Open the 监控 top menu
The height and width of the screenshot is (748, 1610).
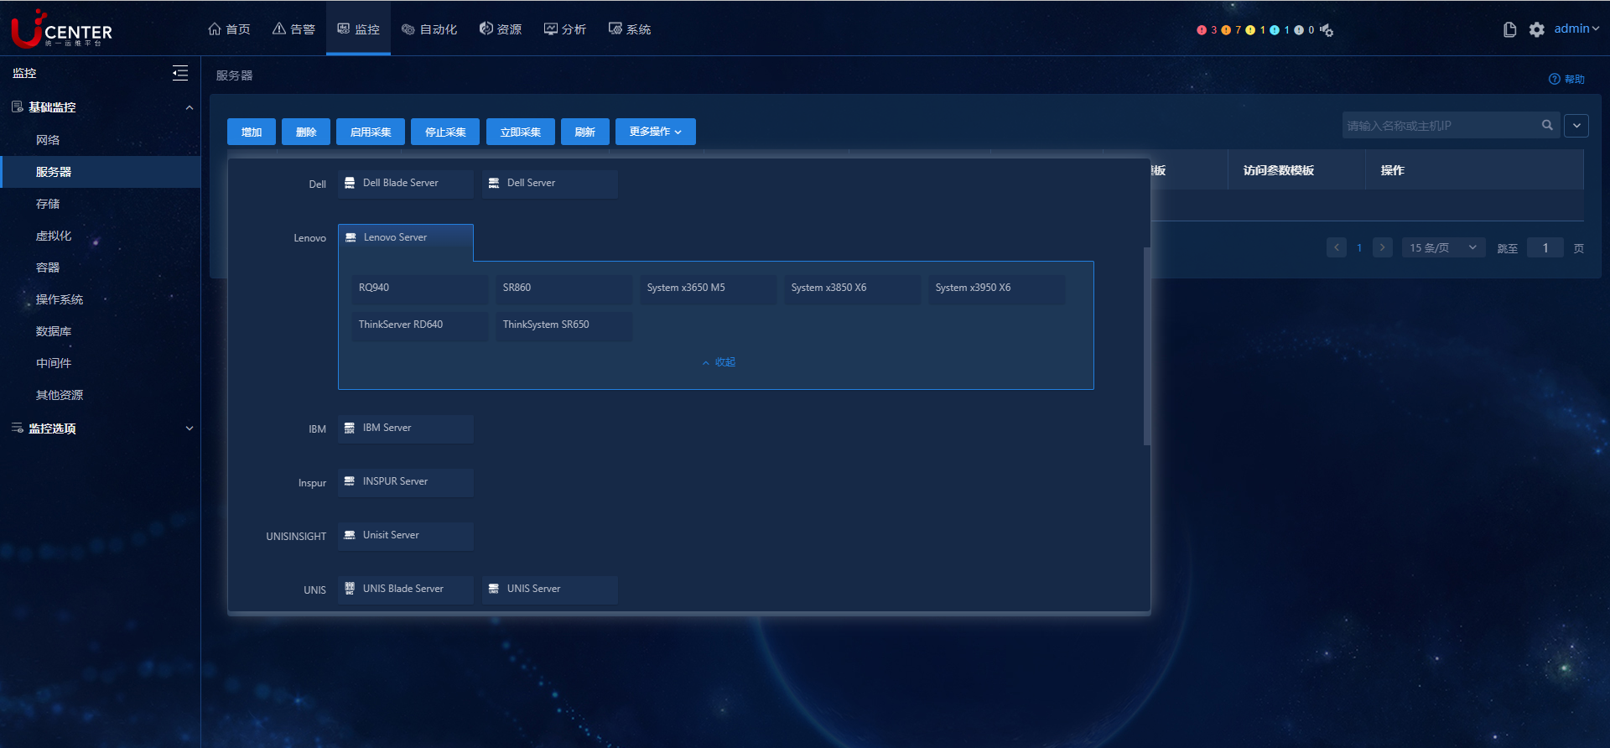pos(358,29)
